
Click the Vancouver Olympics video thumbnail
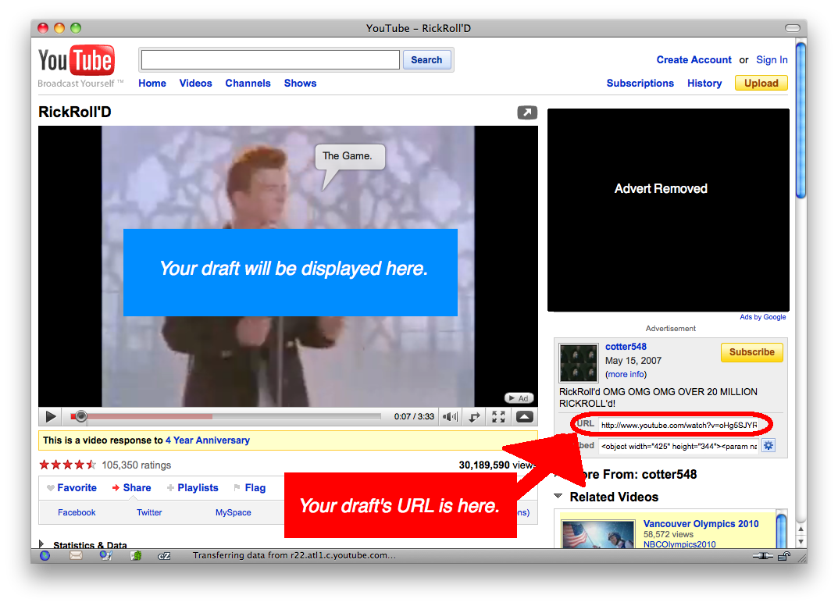[597, 534]
